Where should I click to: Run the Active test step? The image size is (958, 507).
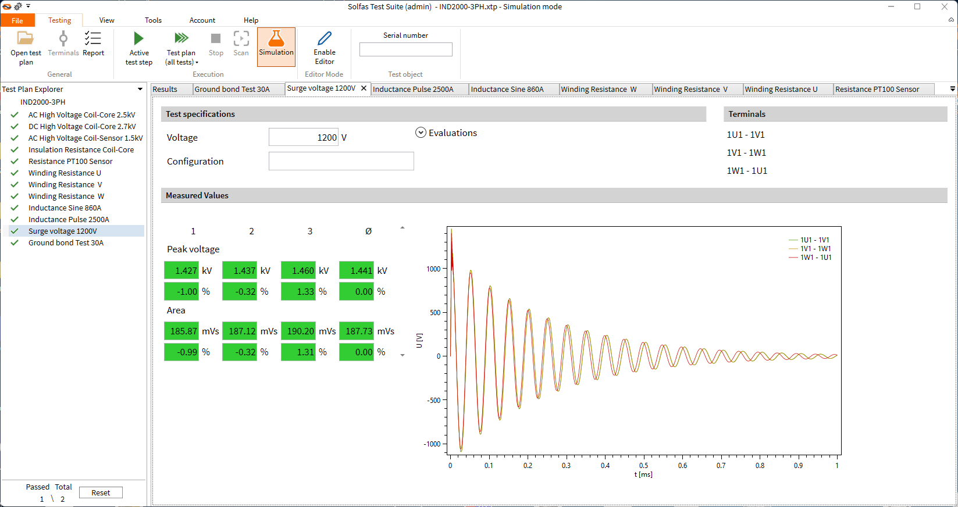(x=138, y=39)
